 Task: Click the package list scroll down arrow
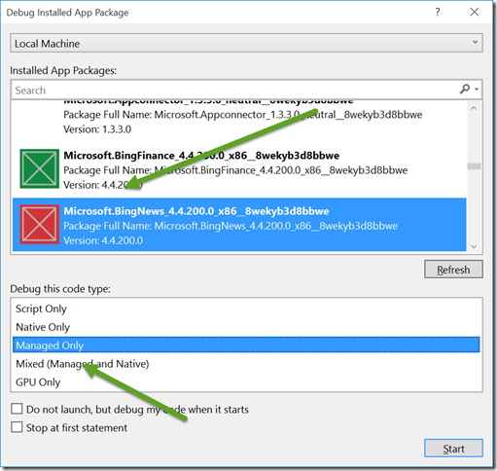[x=474, y=246]
